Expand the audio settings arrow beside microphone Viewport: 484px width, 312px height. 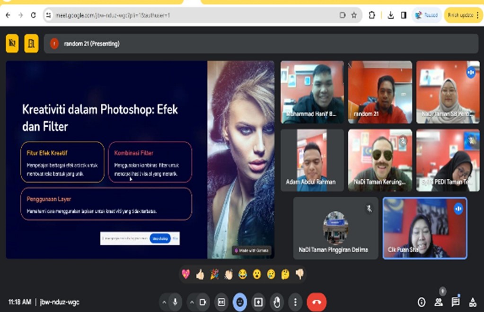[x=164, y=302]
